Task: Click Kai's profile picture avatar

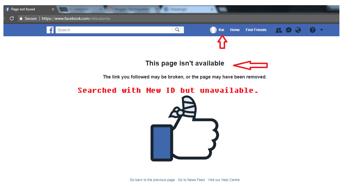Action: (213, 30)
